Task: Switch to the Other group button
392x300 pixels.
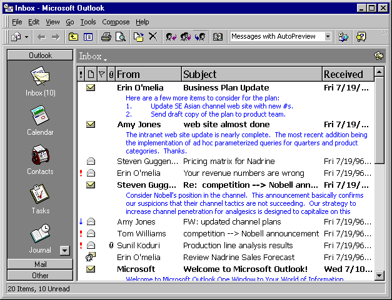Action: coord(40,275)
